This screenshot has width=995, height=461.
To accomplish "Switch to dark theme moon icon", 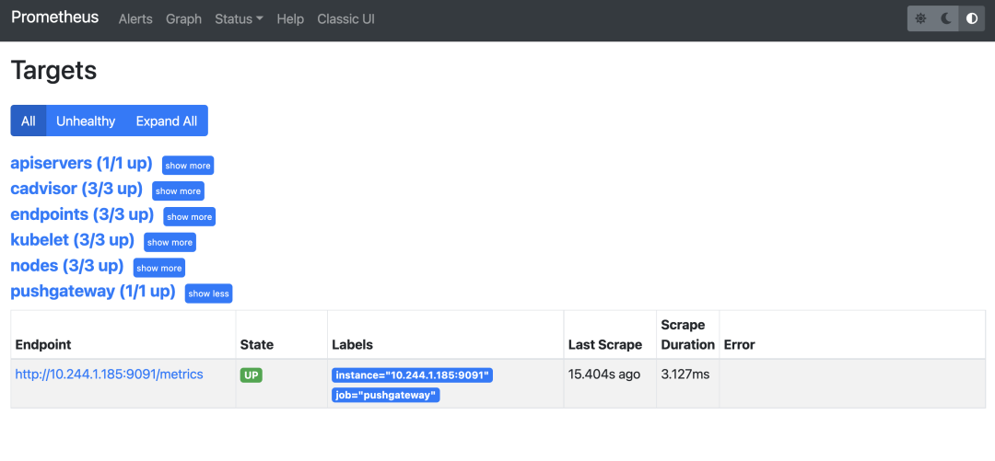I will pos(946,18).
